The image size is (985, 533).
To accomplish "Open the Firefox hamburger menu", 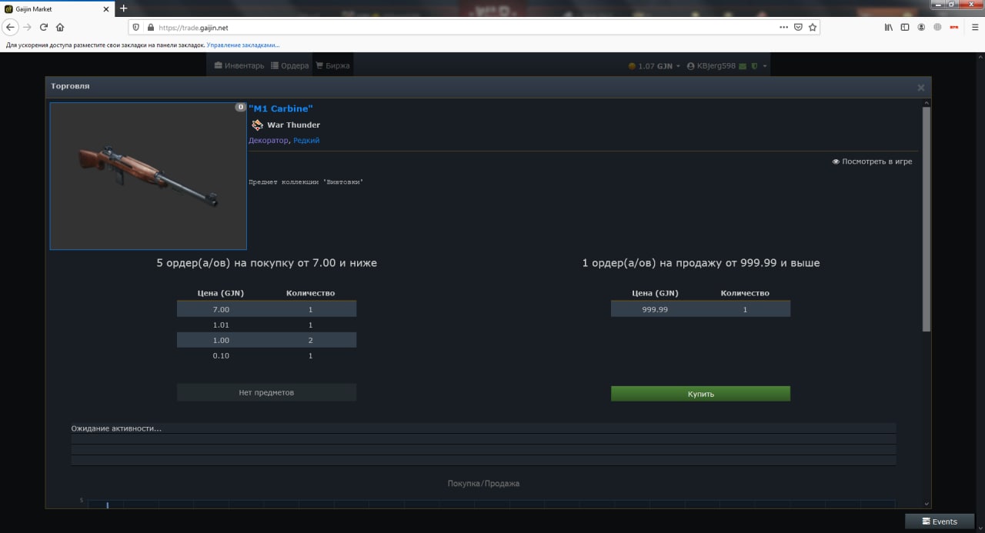I will (x=974, y=27).
